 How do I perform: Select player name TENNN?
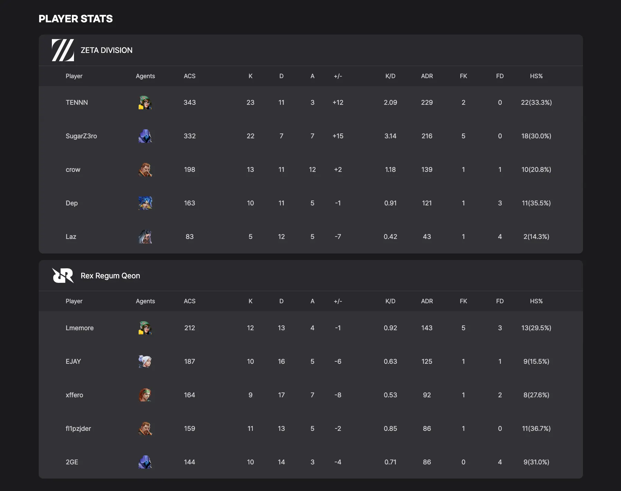tap(77, 103)
